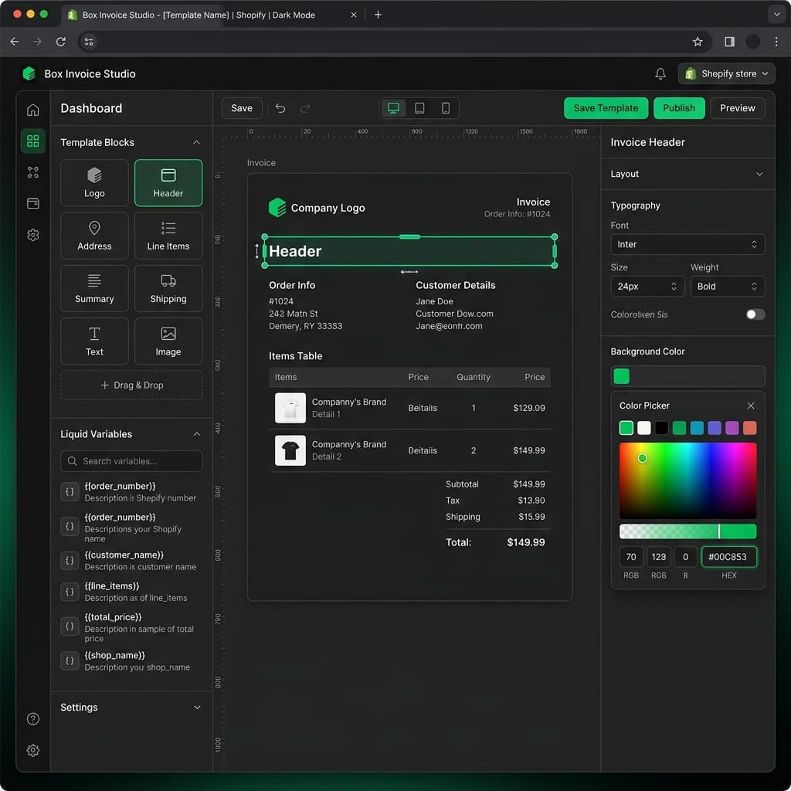Screen dimensions: 791x791
Task: Click the Search variables field
Action: coord(131,460)
